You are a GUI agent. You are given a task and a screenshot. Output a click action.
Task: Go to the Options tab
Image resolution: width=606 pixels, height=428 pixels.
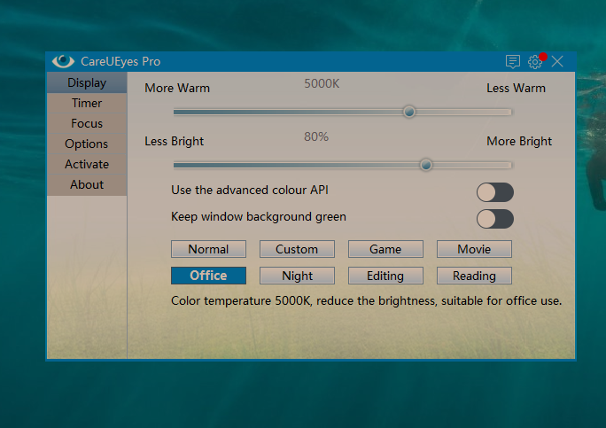coord(87,144)
